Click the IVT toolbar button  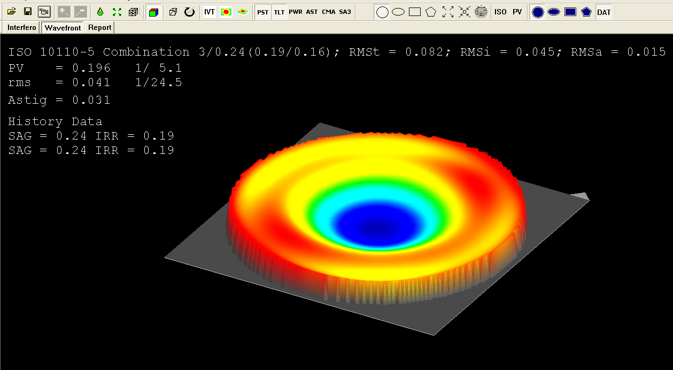pyautogui.click(x=210, y=12)
